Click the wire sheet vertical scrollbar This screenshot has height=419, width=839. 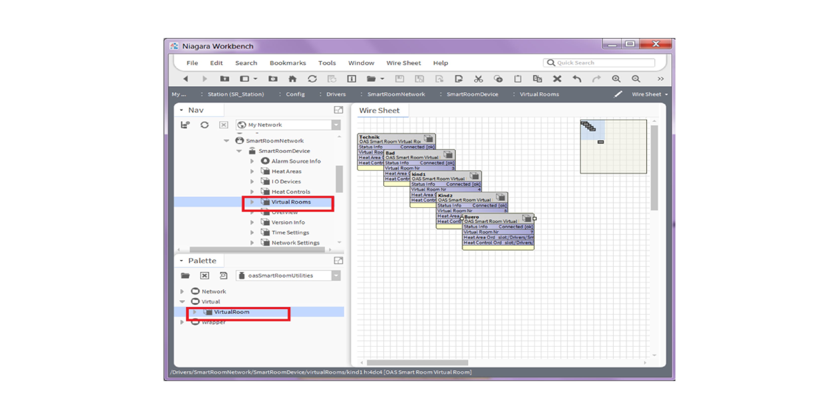(x=654, y=168)
